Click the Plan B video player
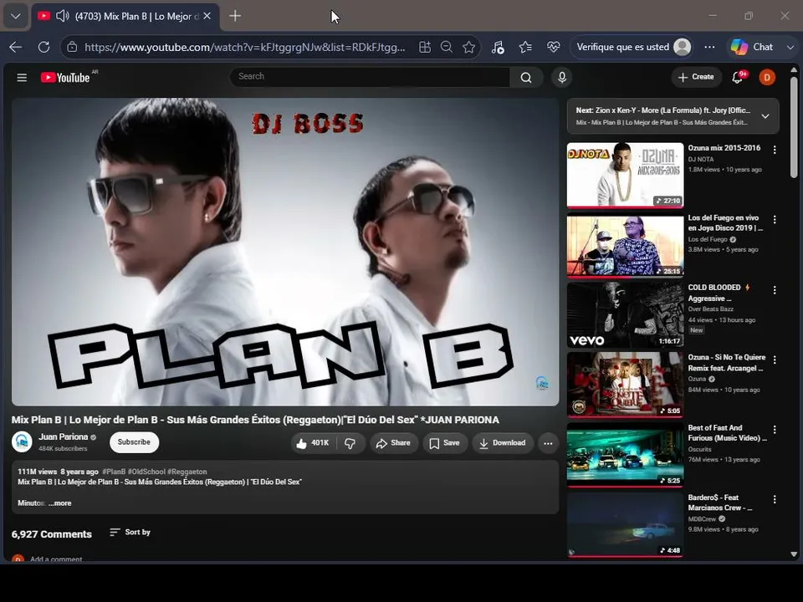 [x=285, y=252]
